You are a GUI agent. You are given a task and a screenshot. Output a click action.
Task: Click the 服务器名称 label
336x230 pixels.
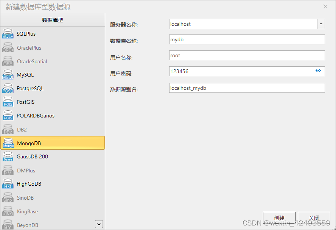click(124, 25)
